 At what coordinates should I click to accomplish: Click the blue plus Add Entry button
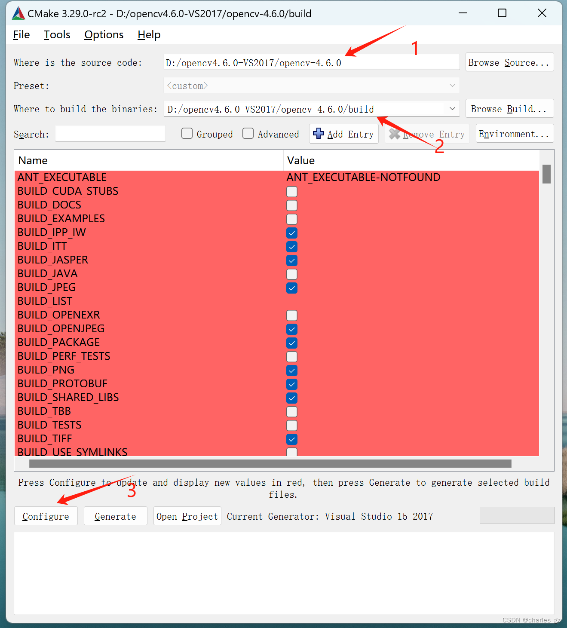coord(344,134)
